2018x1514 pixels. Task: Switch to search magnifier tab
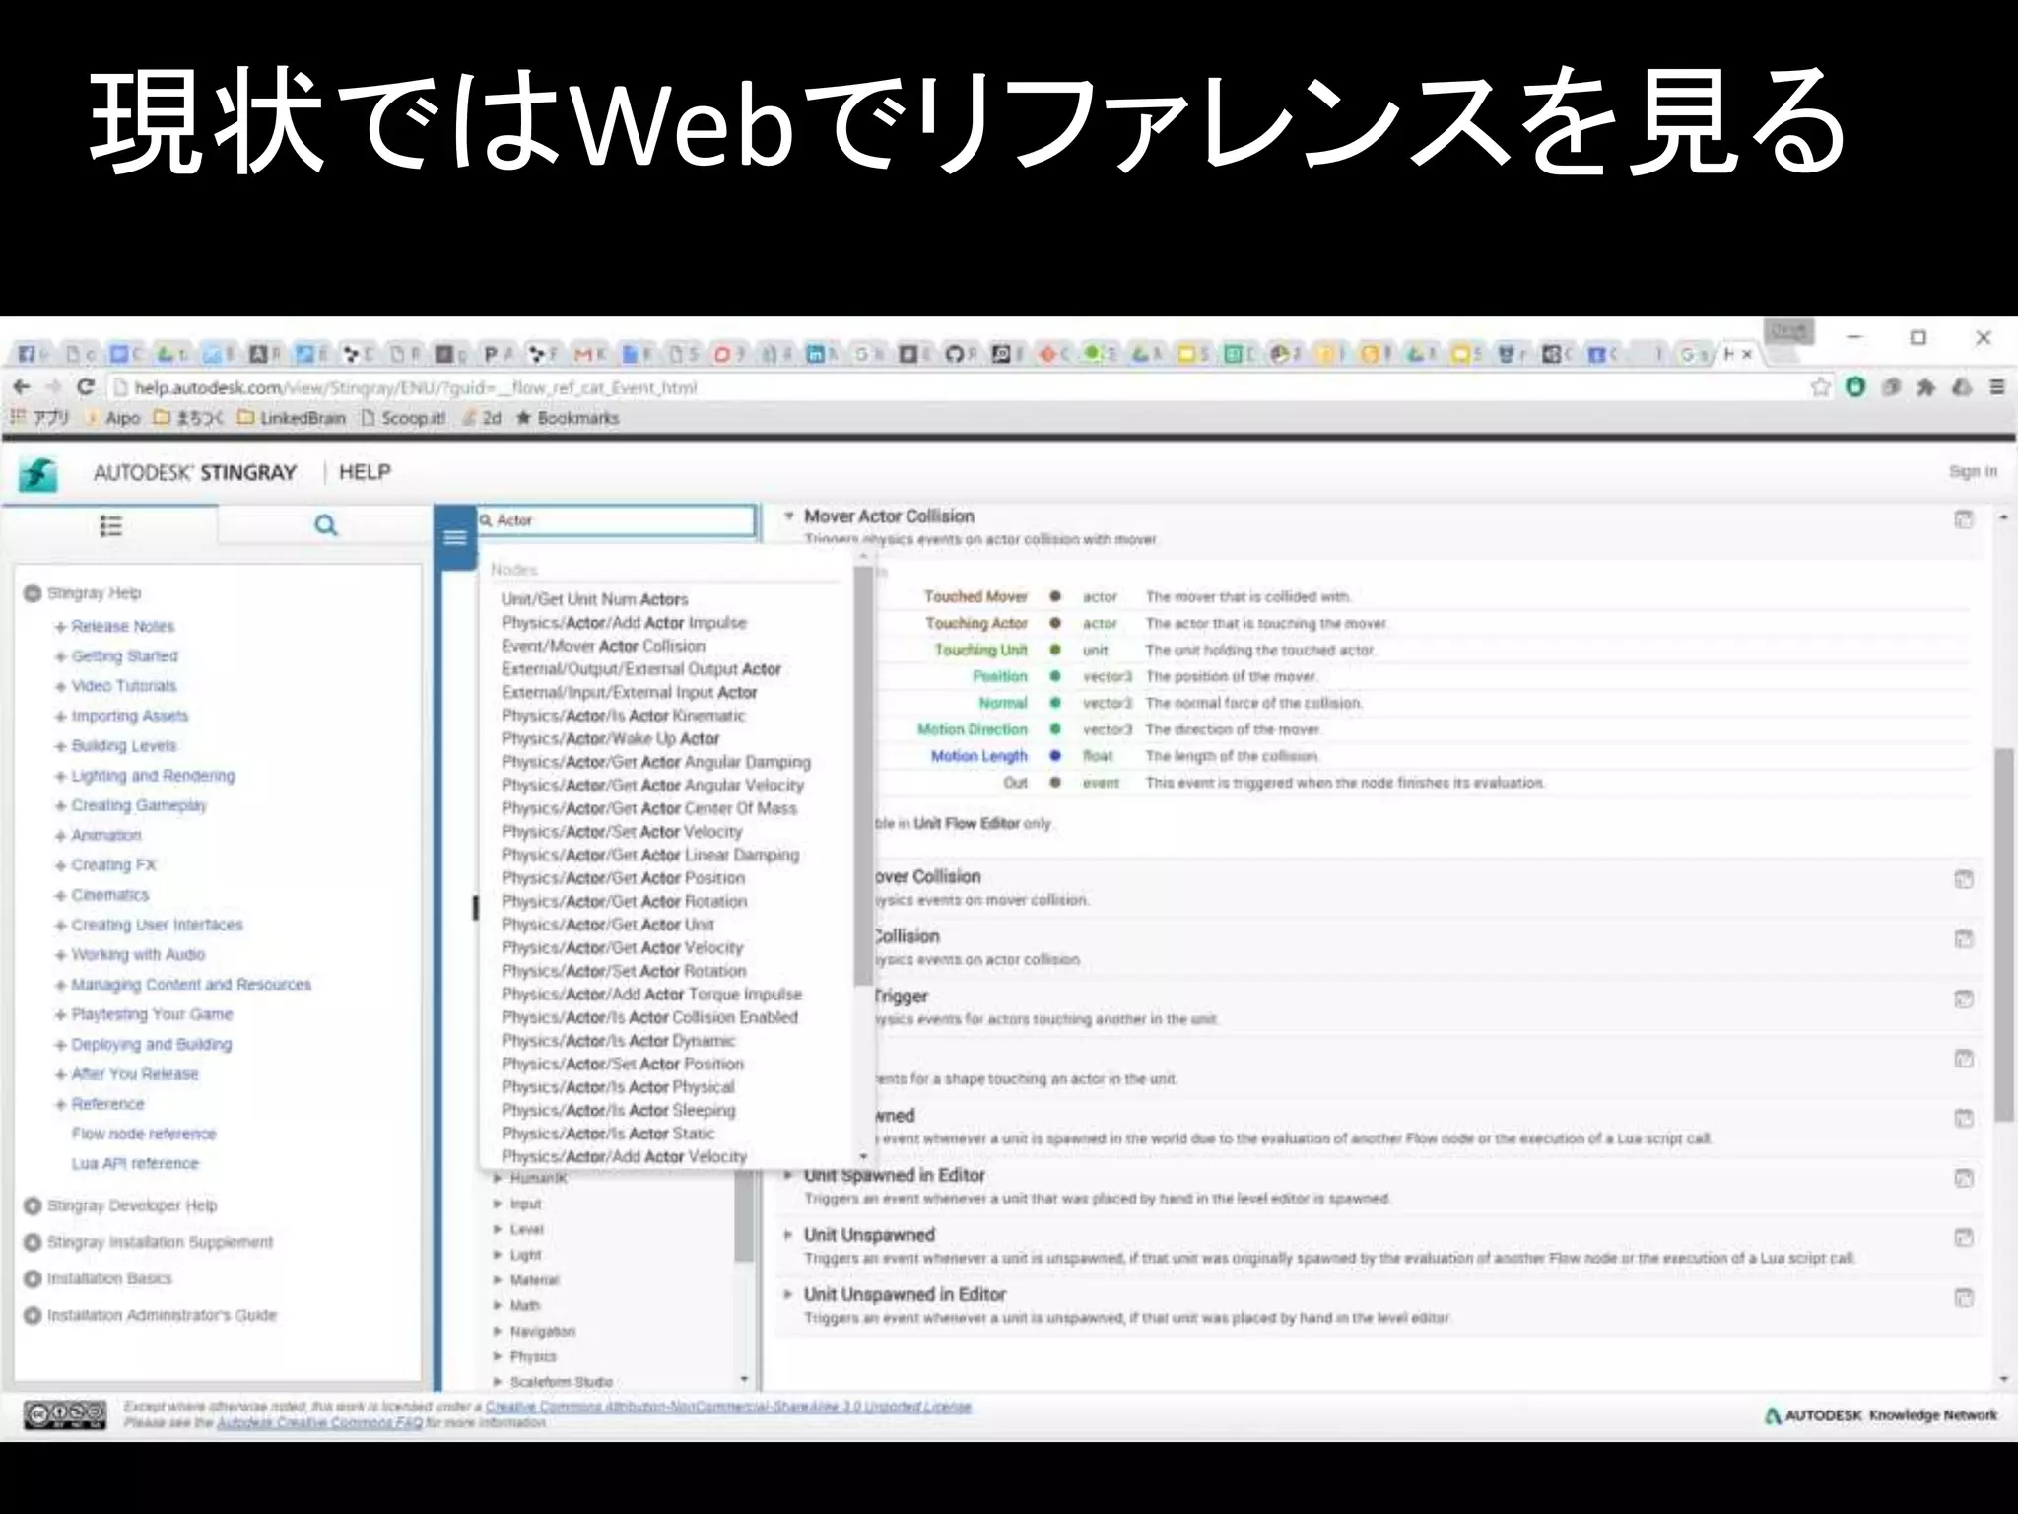[x=326, y=525]
